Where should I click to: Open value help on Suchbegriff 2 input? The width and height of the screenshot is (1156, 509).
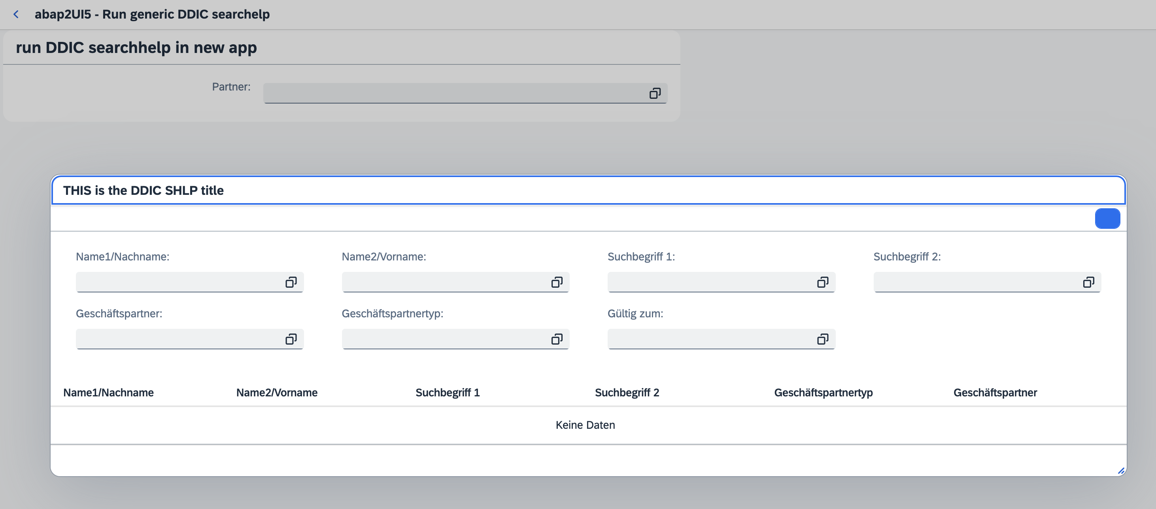pyautogui.click(x=1089, y=282)
